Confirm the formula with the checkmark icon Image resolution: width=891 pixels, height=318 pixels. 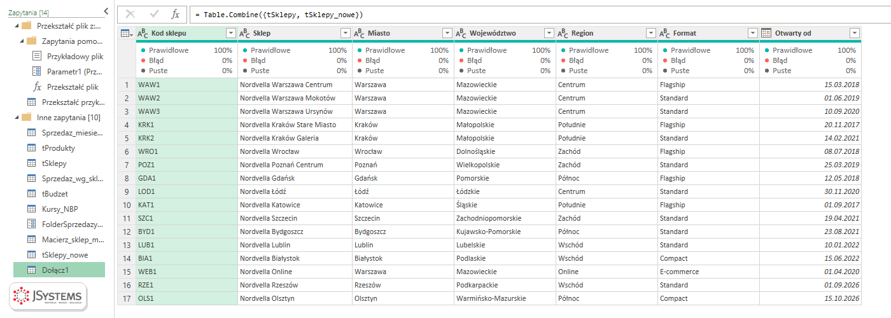[x=154, y=14]
